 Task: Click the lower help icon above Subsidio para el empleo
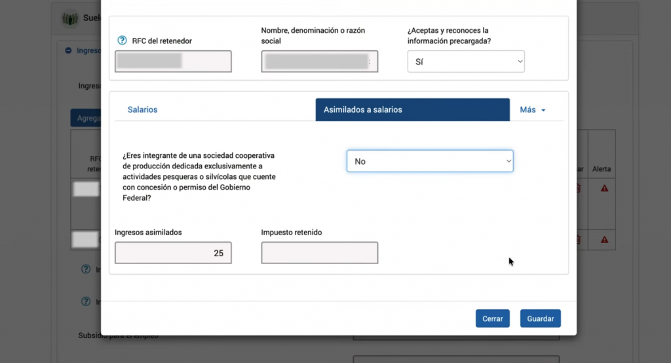click(85, 301)
